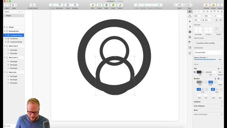Toggle the aspect ratio lock
227x128 pixels.
(x=203, y=20)
